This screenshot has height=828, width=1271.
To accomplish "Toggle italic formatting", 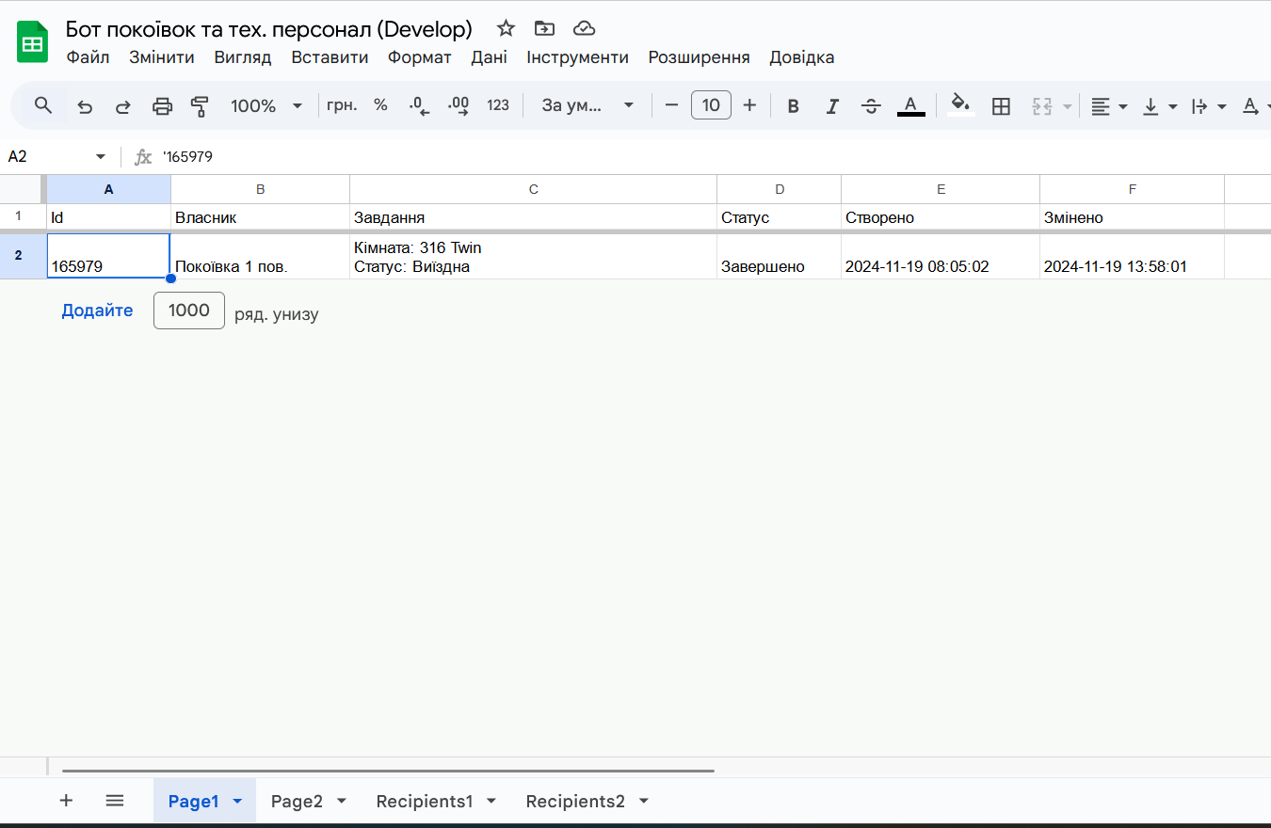I will tap(831, 106).
